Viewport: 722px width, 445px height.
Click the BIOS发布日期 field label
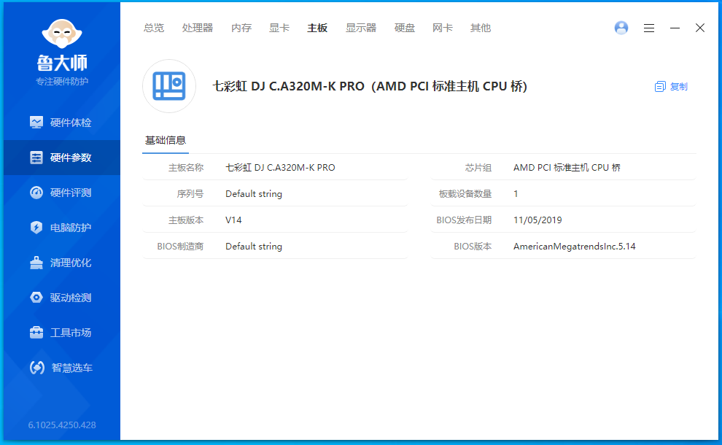[x=464, y=220]
